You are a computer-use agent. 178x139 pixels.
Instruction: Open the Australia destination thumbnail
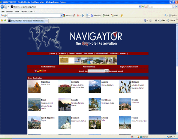pos(64,87)
